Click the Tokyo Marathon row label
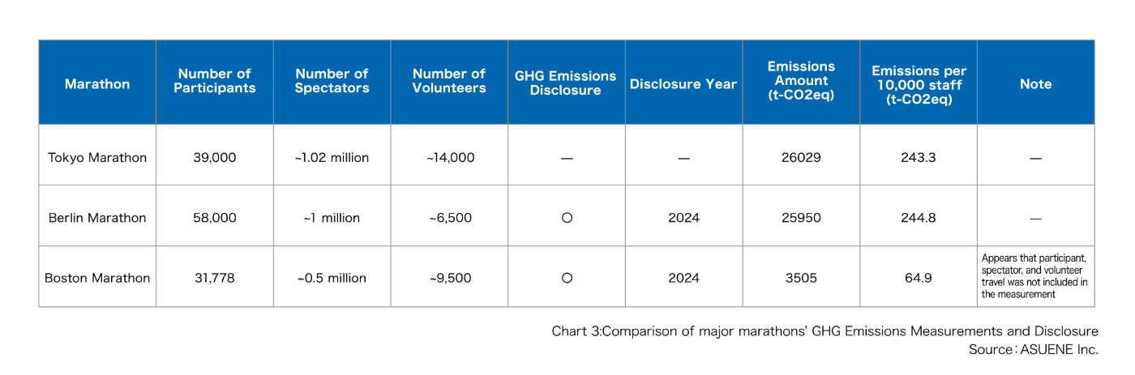The image size is (1135, 375). pyautogui.click(x=97, y=158)
